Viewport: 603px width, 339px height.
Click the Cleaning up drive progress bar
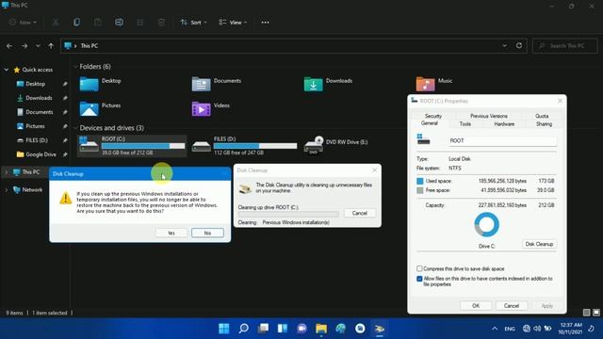(288, 214)
